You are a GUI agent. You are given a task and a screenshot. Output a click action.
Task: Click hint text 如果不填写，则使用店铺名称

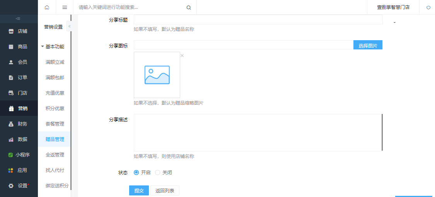(x=164, y=156)
